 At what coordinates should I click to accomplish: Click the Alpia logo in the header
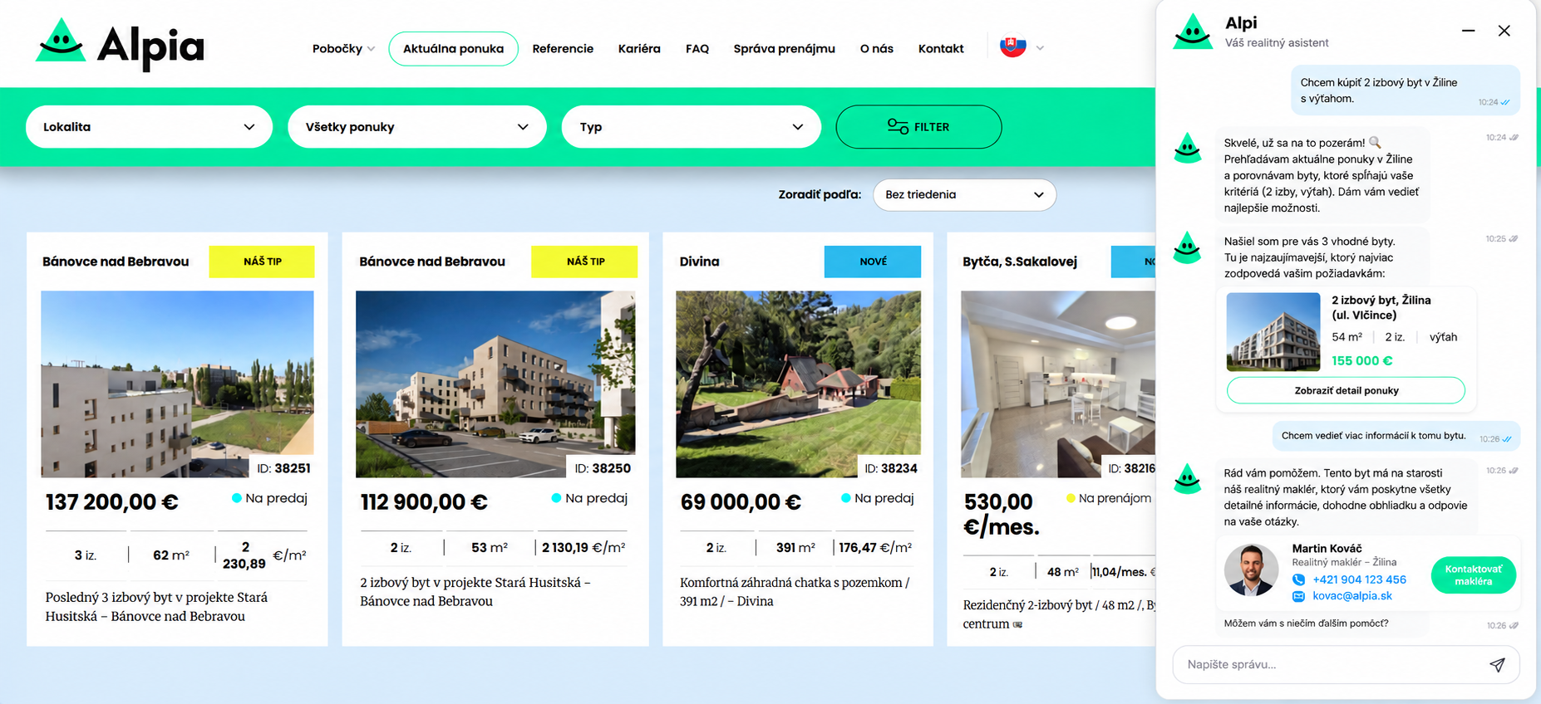[x=120, y=44]
